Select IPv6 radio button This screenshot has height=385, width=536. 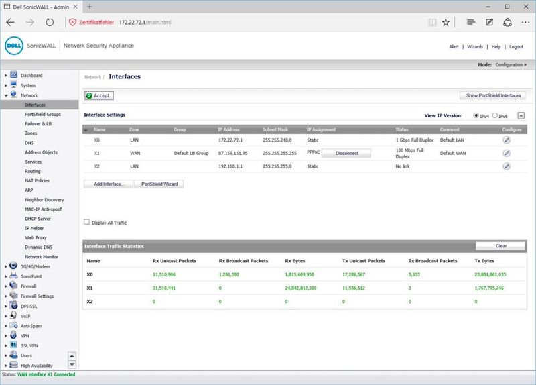(x=494, y=115)
